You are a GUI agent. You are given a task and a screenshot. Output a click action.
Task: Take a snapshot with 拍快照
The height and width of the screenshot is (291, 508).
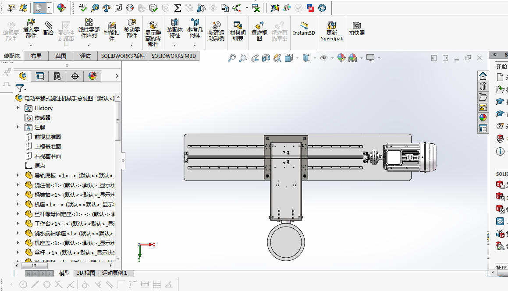point(357,28)
